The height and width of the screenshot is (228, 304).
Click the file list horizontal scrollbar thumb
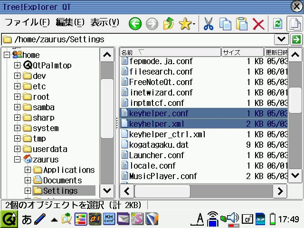162,191
